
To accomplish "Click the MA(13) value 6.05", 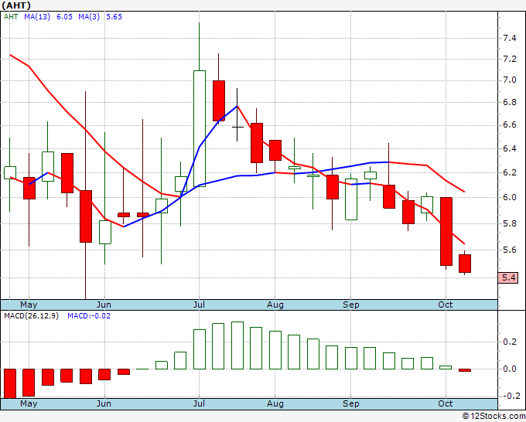I will 64,17.
